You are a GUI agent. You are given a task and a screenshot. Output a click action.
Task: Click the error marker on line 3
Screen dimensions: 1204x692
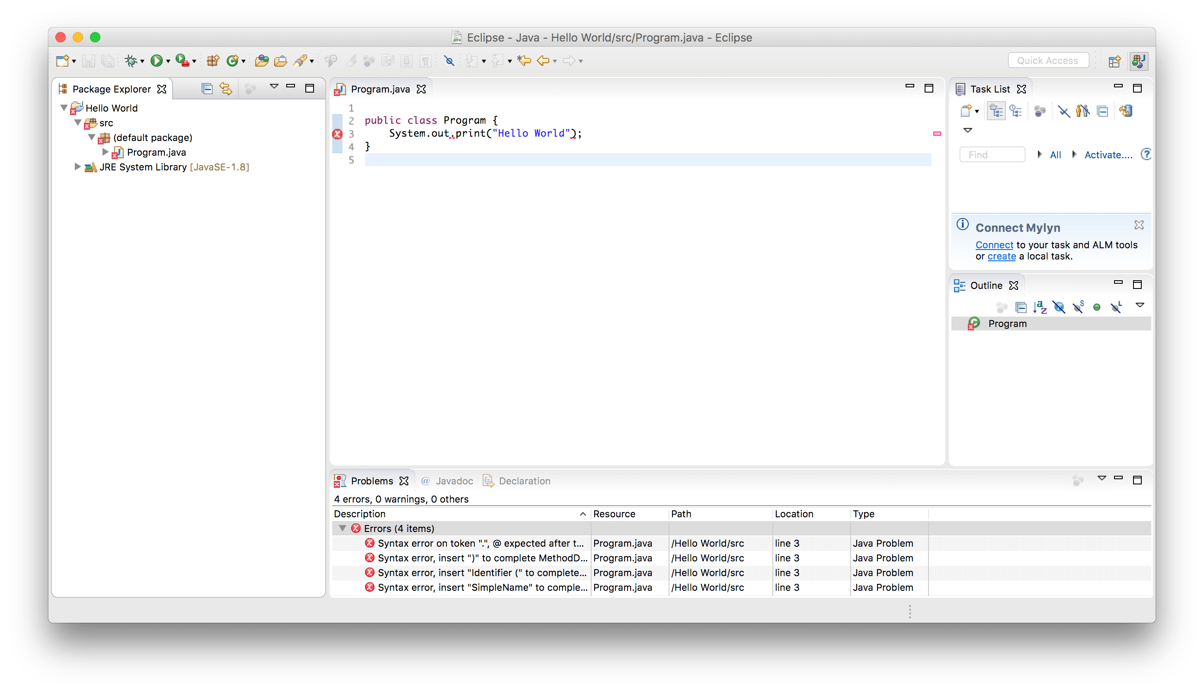point(337,134)
